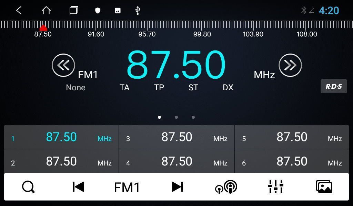Seek forward with double right arrow
The width and height of the screenshot is (353, 206).
coord(290,65)
